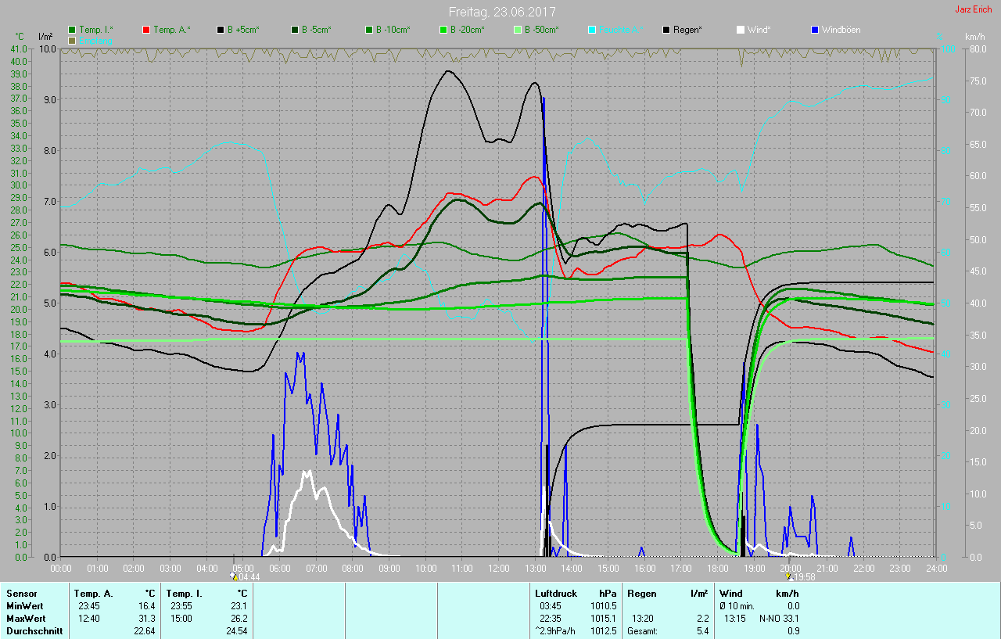Image resolution: width=1001 pixels, height=639 pixels.
Task: Click the sunset icon at 19:58
Action: click(x=788, y=577)
